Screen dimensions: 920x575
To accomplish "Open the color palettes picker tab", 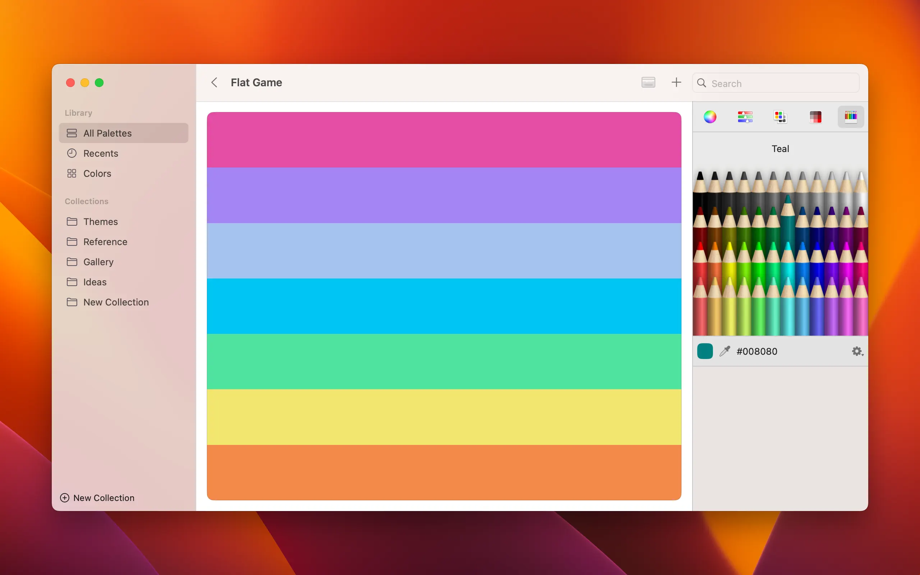I will pyautogui.click(x=780, y=117).
